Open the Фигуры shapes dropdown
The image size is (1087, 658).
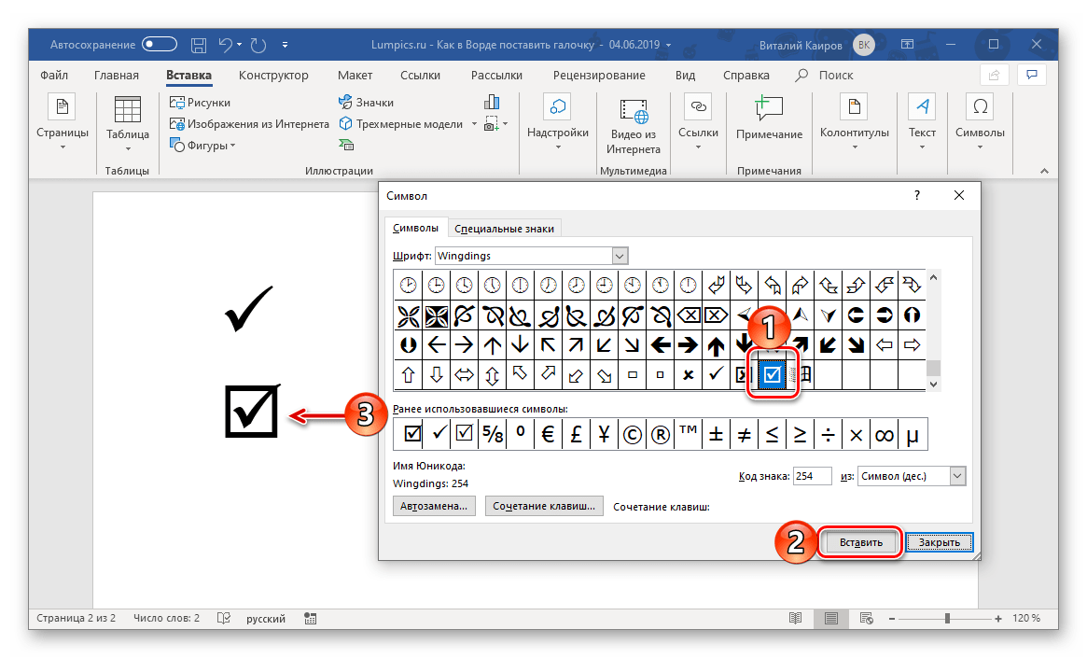click(202, 145)
